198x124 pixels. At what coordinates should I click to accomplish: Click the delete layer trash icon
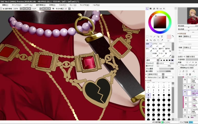(190, 74)
